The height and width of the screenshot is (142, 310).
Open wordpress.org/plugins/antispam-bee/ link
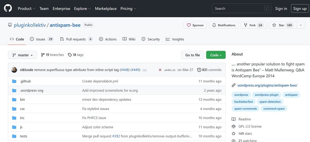point(267,85)
